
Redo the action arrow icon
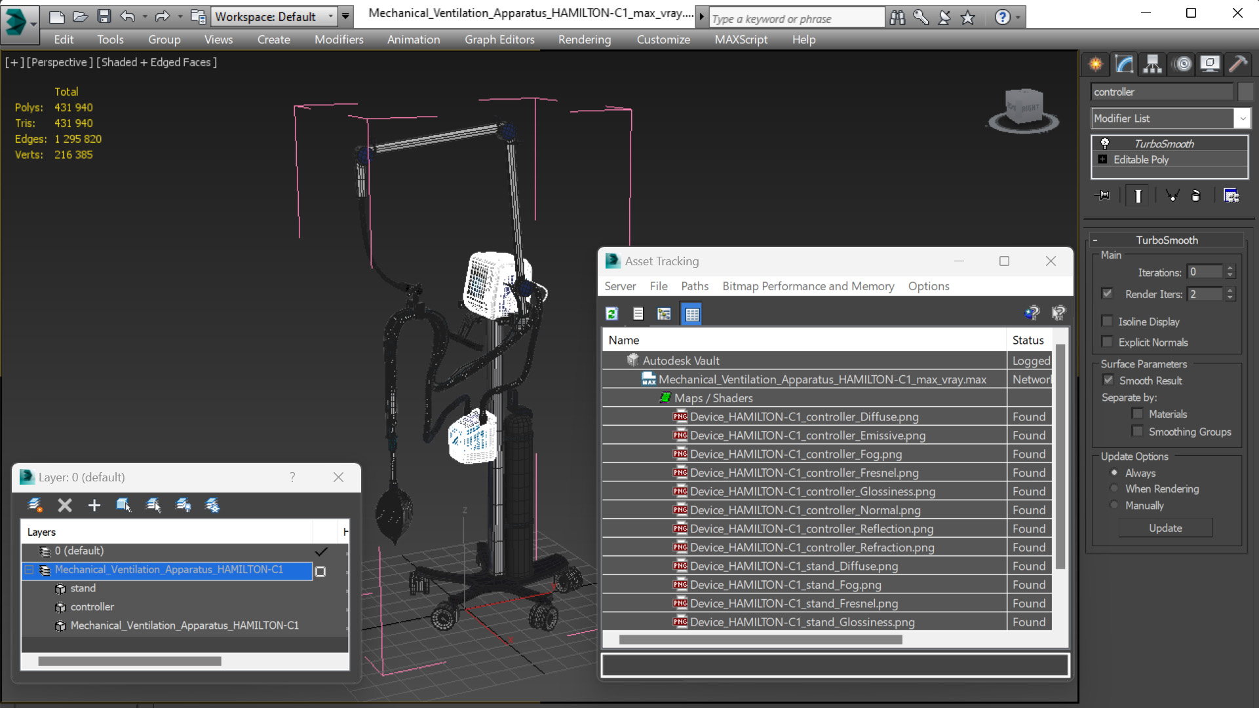pyautogui.click(x=162, y=16)
